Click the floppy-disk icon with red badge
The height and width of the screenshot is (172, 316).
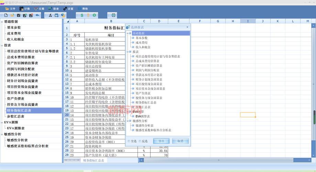point(31,15)
